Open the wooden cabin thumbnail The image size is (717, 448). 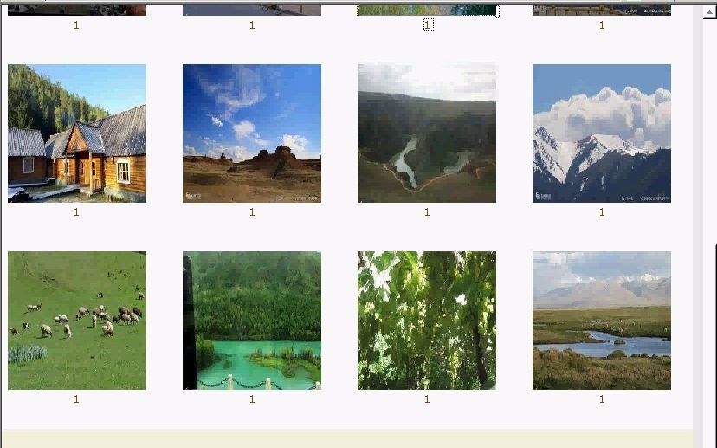click(x=77, y=133)
